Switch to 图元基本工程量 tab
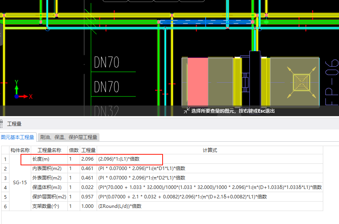Viewport: 339px width, 224px height. (x=17, y=137)
